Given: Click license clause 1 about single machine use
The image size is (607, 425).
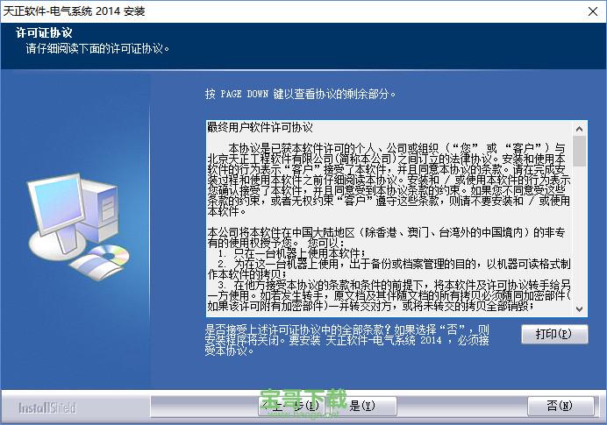Looking at the screenshot, I should [x=289, y=252].
